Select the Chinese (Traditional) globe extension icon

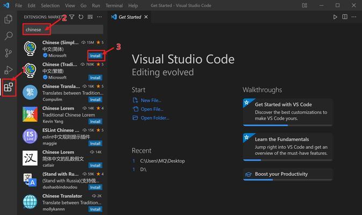tap(30, 70)
